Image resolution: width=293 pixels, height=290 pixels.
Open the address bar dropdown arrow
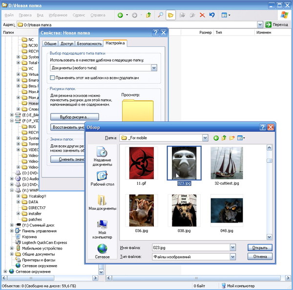(260, 24)
